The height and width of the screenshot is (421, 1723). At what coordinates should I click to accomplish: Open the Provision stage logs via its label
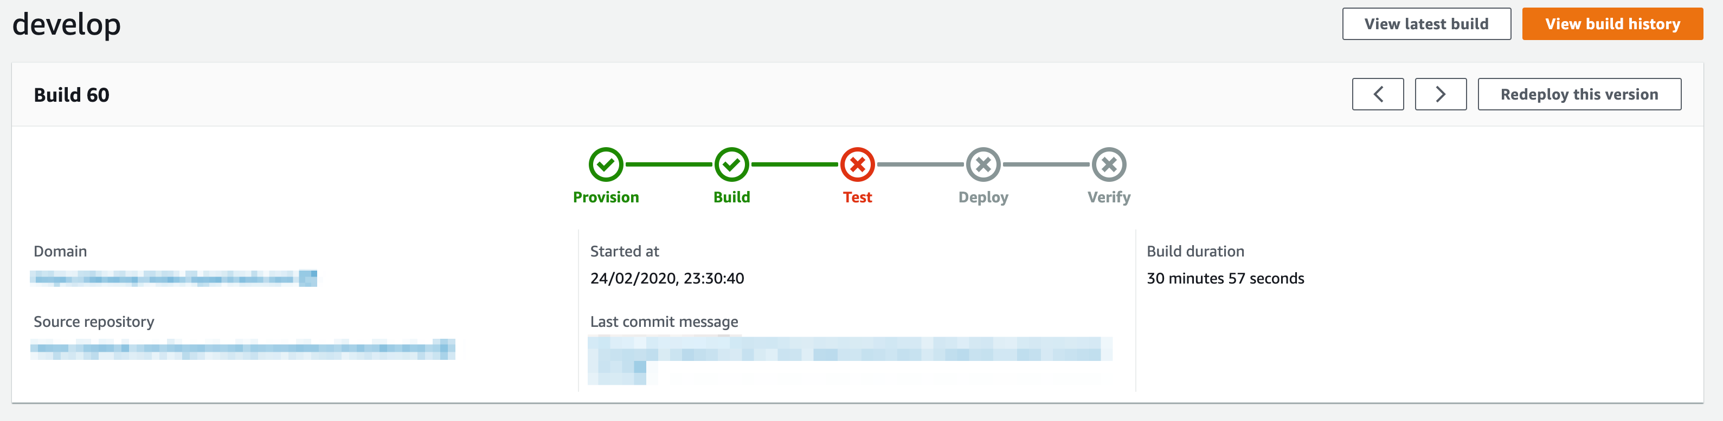[x=606, y=197]
